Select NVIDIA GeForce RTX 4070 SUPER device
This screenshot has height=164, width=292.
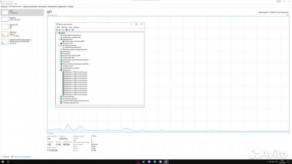point(73,41)
